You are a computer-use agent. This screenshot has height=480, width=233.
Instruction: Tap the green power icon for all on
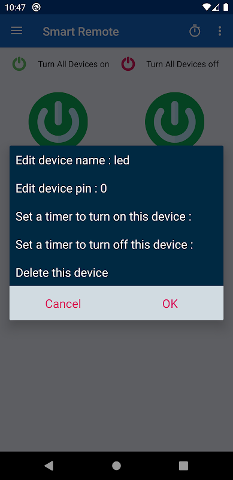click(x=19, y=64)
